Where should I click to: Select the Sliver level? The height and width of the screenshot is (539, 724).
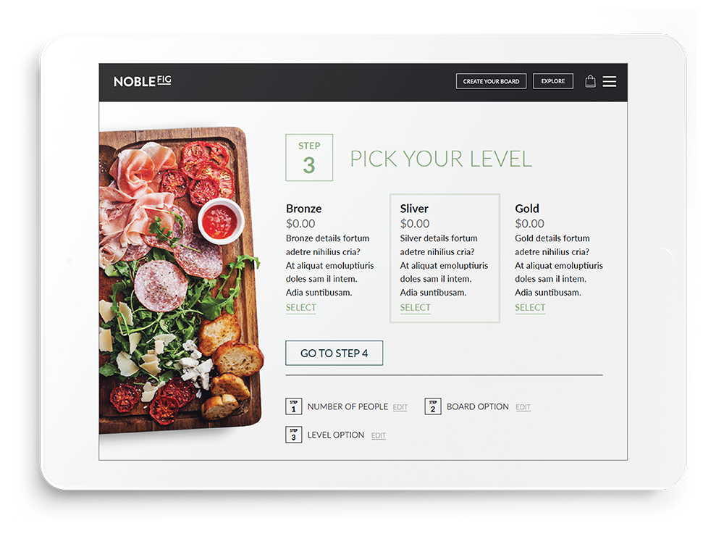click(x=415, y=308)
